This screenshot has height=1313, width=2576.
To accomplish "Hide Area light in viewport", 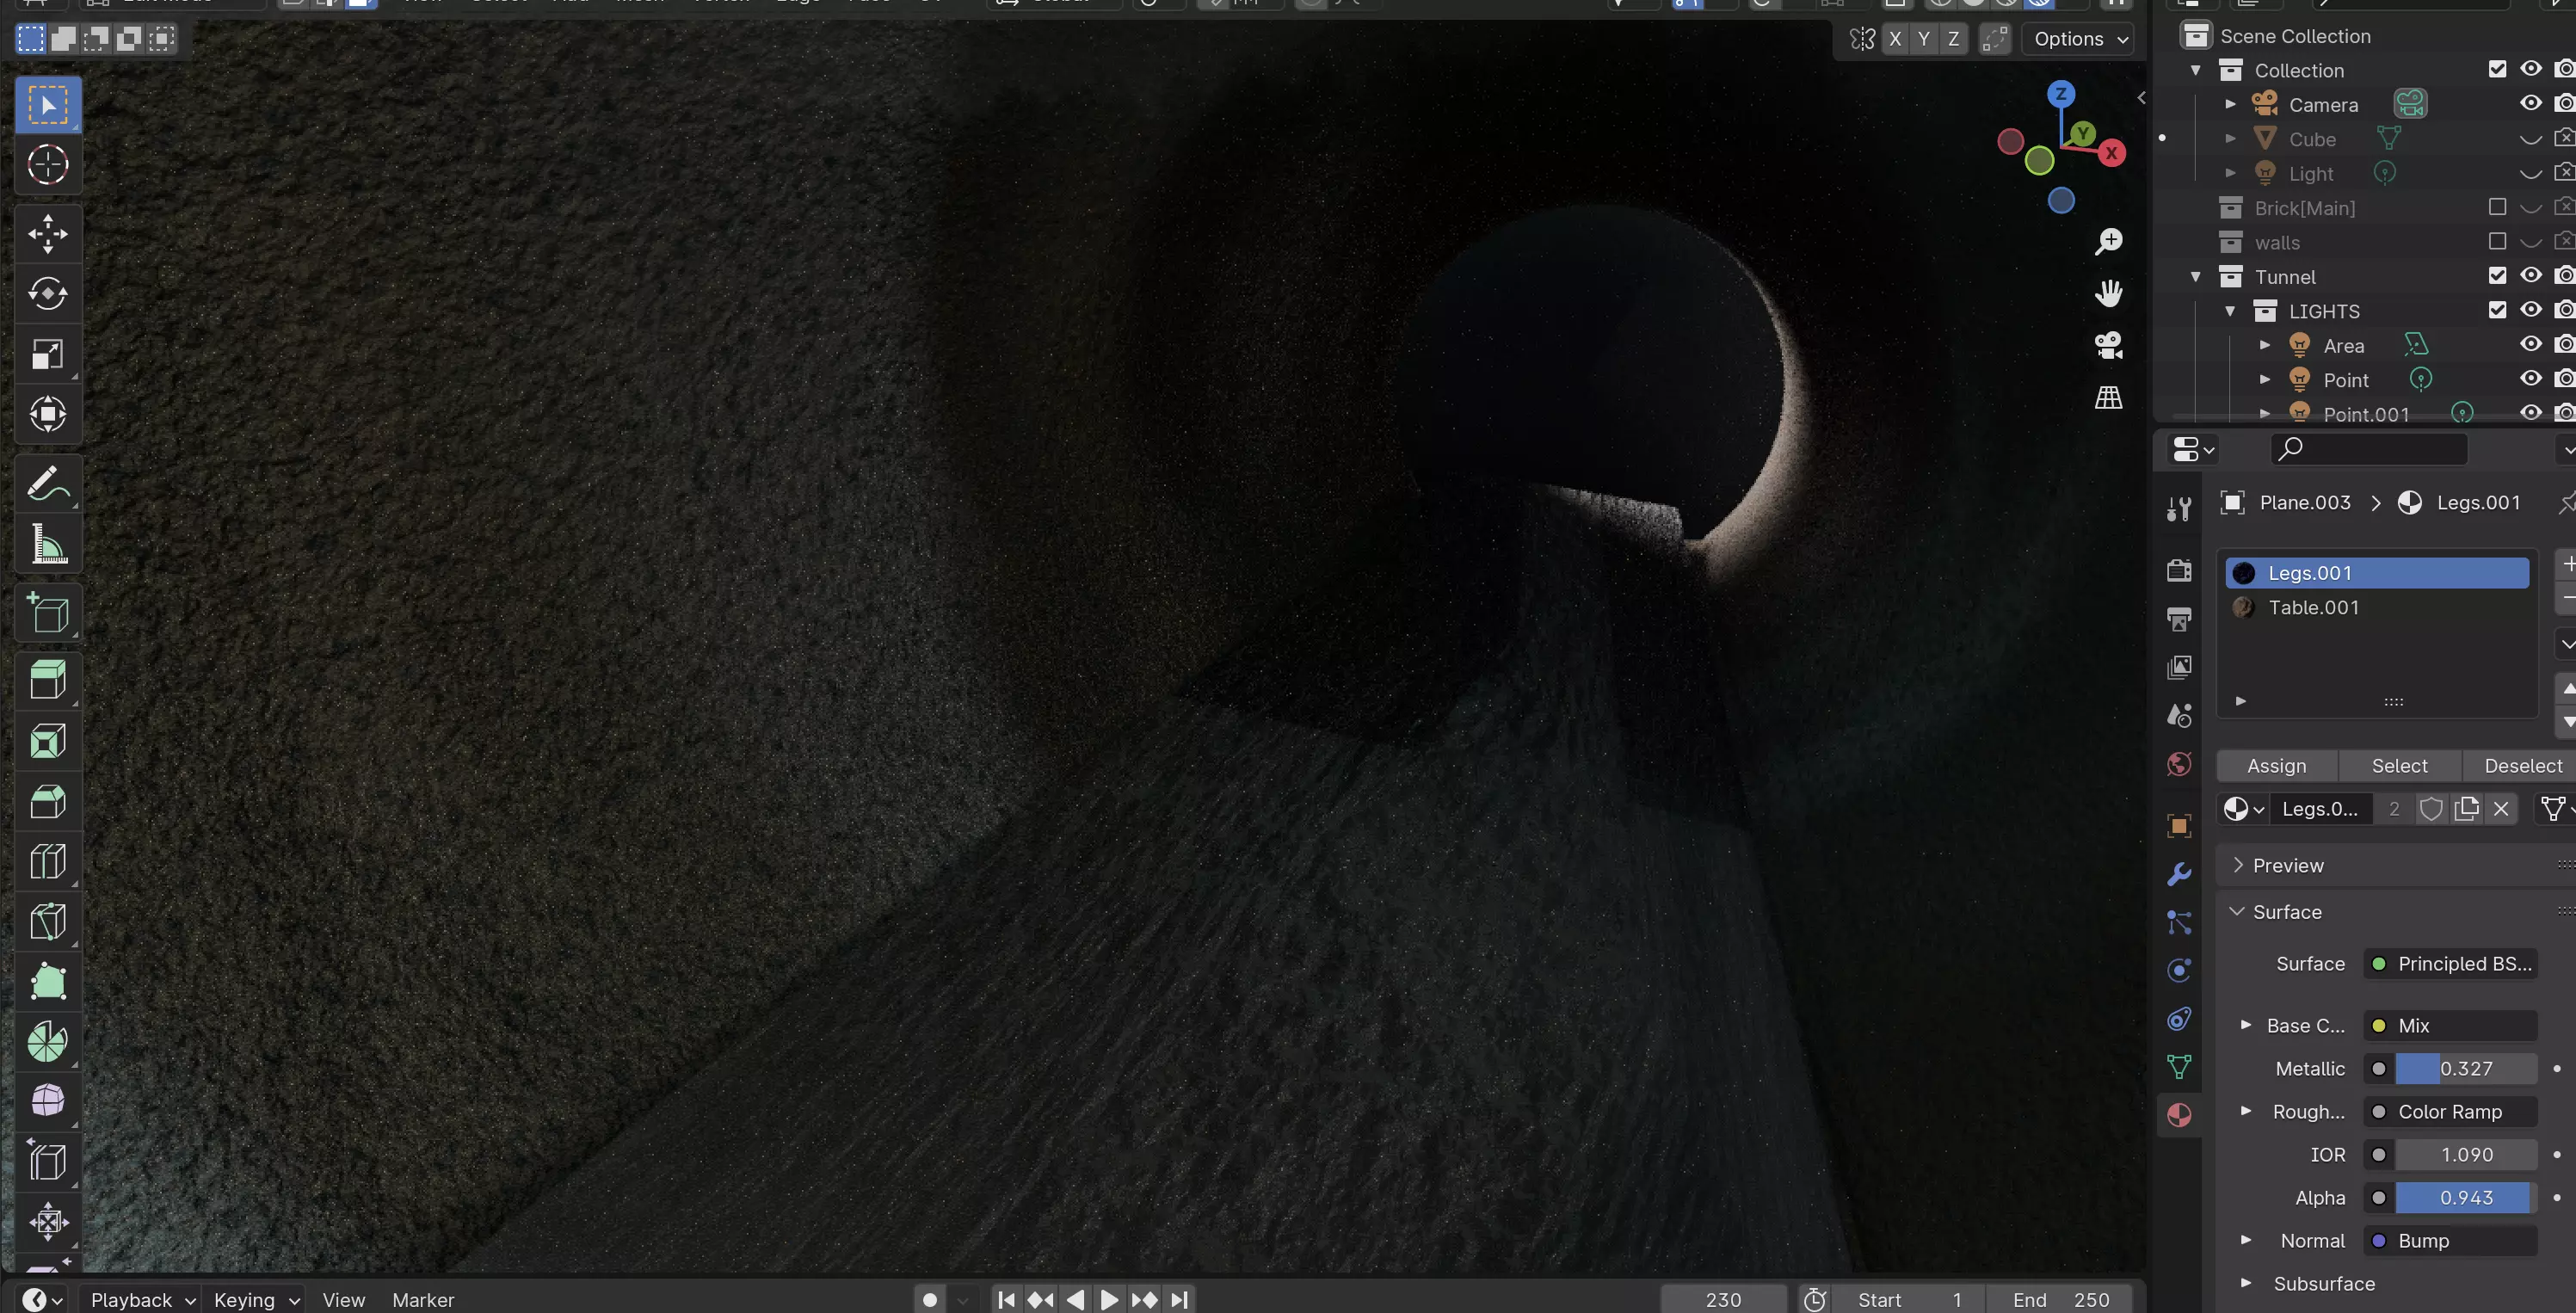I will (x=2531, y=344).
